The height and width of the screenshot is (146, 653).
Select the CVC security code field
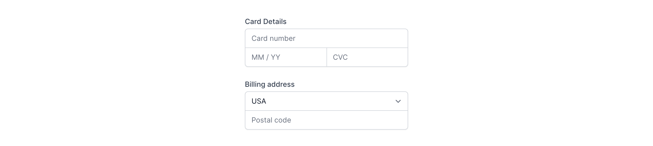367,57
